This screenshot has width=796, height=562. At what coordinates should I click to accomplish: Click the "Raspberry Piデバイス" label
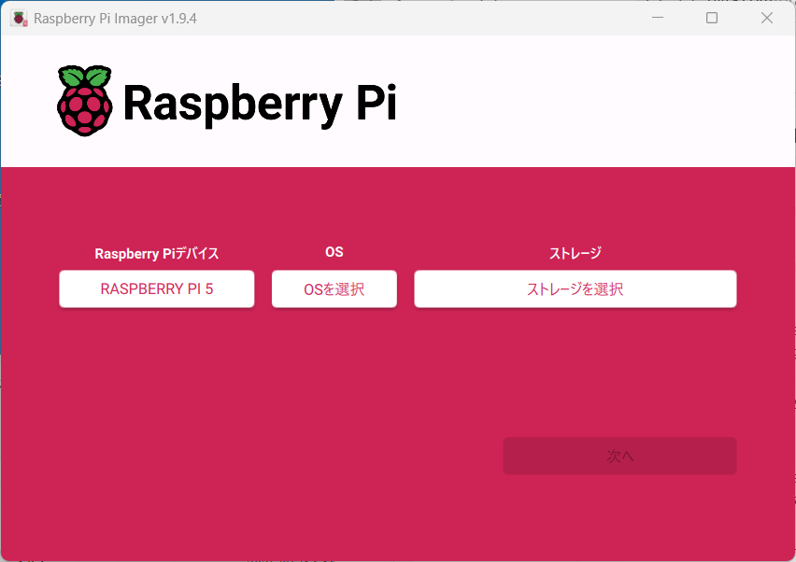156,253
